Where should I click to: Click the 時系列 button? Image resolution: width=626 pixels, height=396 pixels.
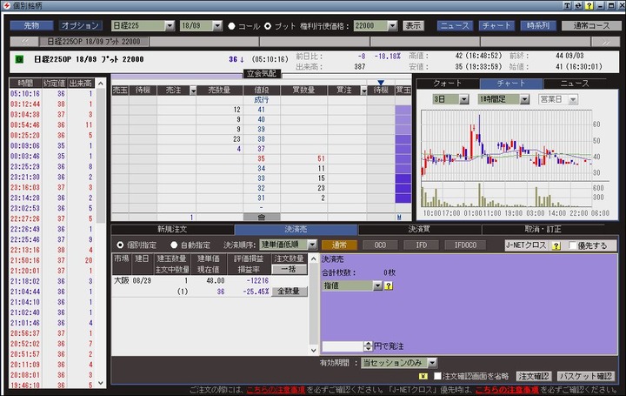538,25
